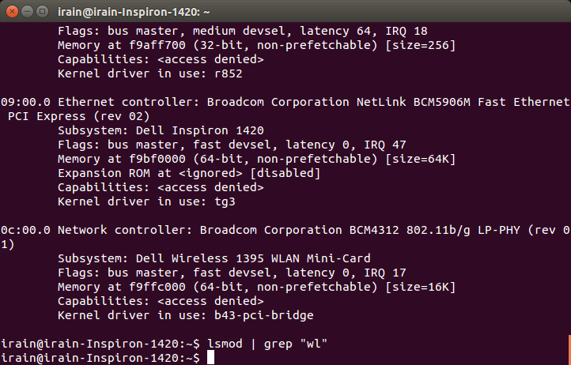Click the BCM4312 chipset text

[374, 230]
